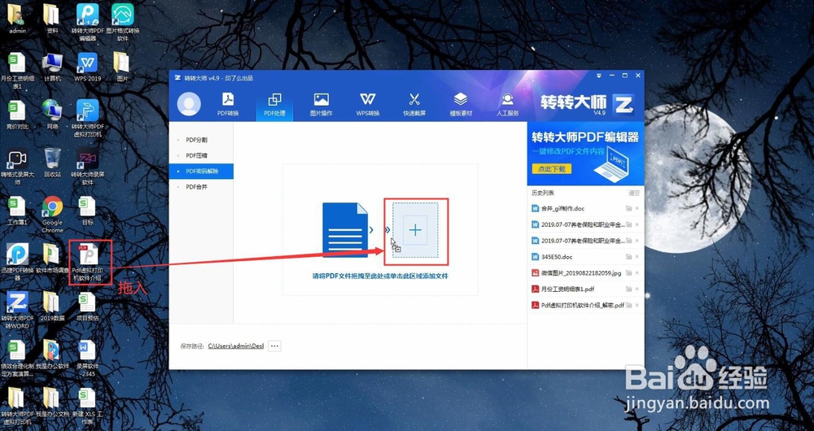Select the 转转大师PDF编辑器 desktop shortcut
814x431 pixels.
[87, 22]
